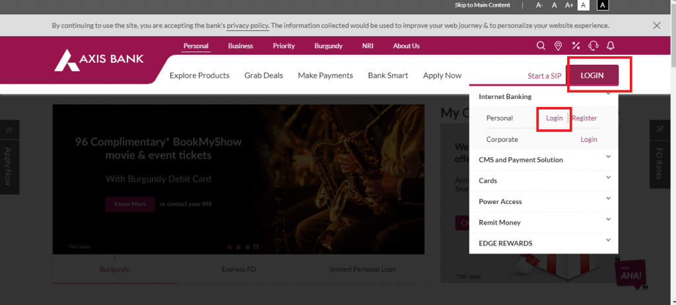Switch to the NRI tab

368,46
